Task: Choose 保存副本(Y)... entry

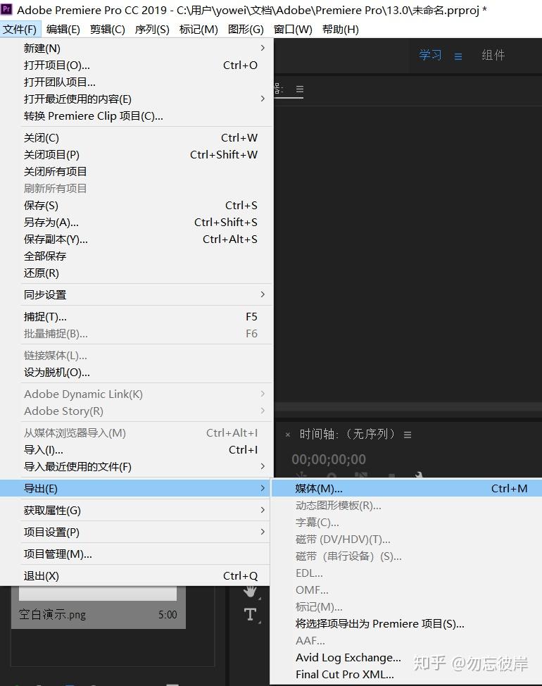Action: (x=137, y=239)
